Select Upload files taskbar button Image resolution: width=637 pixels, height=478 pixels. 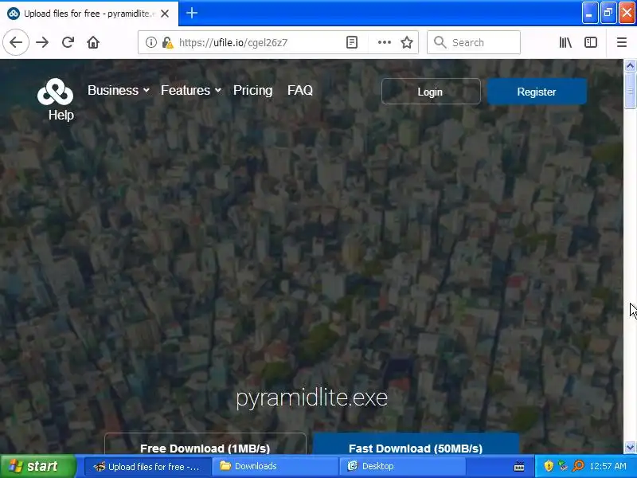(148, 466)
